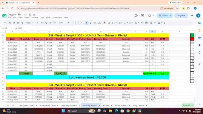Image resolution: width=203 pixels, height=114 pixels.
Task: Click the Ask Gemini button
Action: coord(175,3)
